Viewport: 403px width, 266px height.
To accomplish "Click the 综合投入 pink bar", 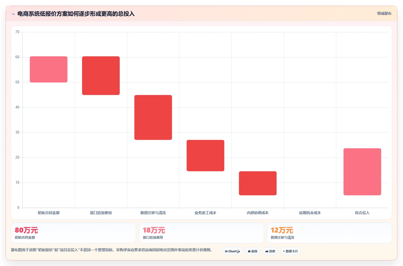I will (362, 172).
